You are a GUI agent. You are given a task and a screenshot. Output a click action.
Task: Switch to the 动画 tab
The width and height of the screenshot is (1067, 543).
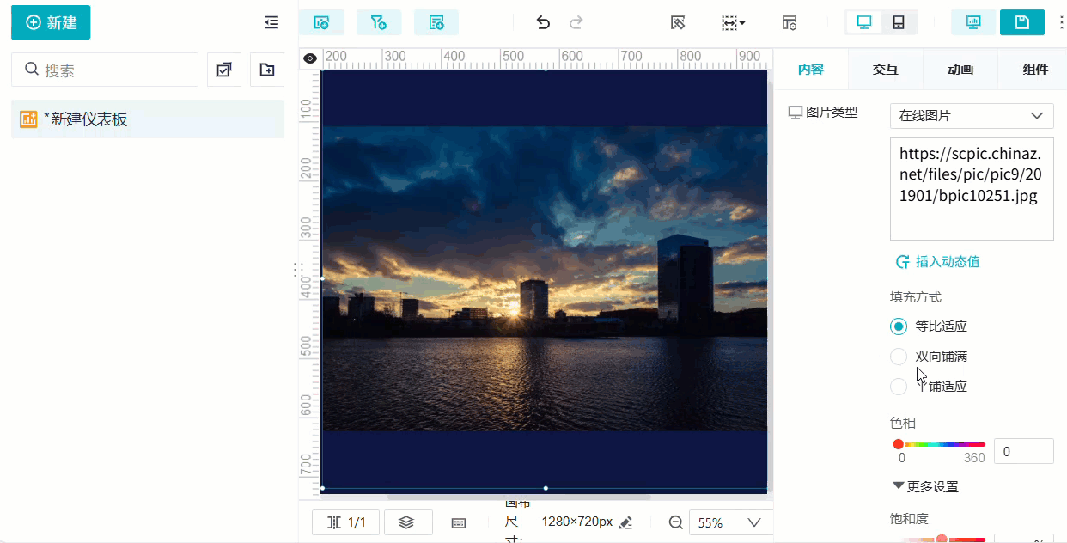pos(960,69)
